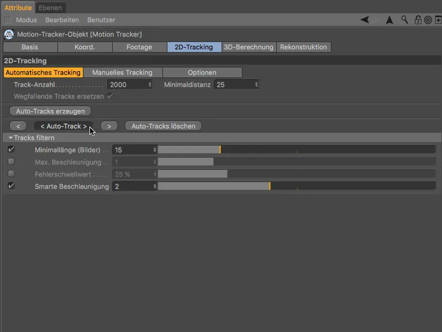Switch to the Attribute tab
This screenshot has width=442, height=332.
click(x=18, y=8)
